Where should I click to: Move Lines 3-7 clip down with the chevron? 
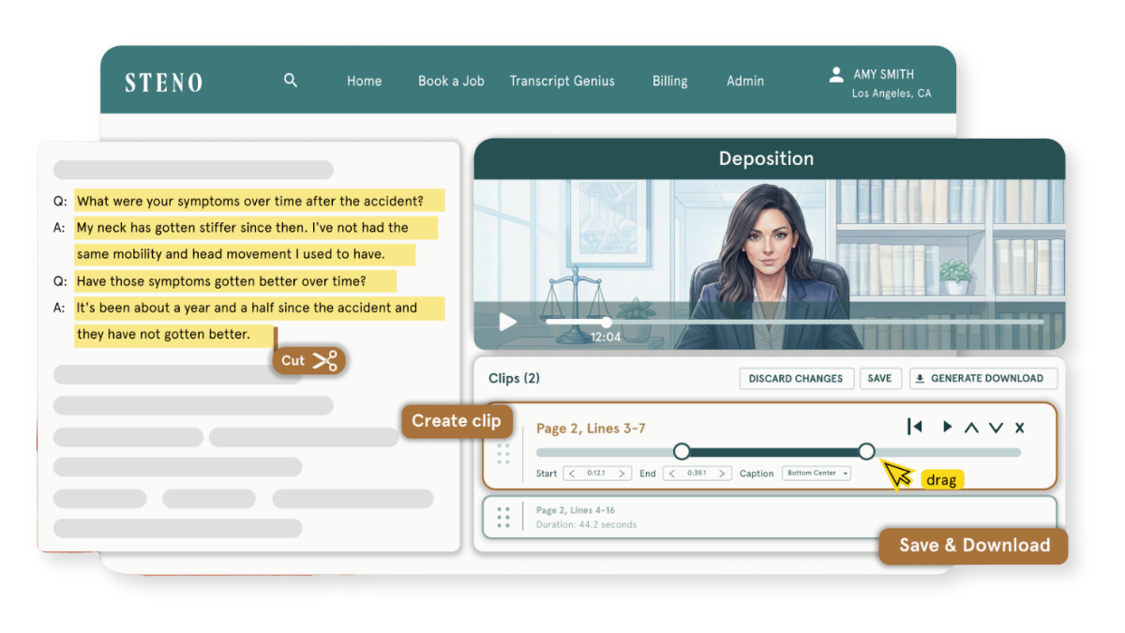[x=996, y=428]
